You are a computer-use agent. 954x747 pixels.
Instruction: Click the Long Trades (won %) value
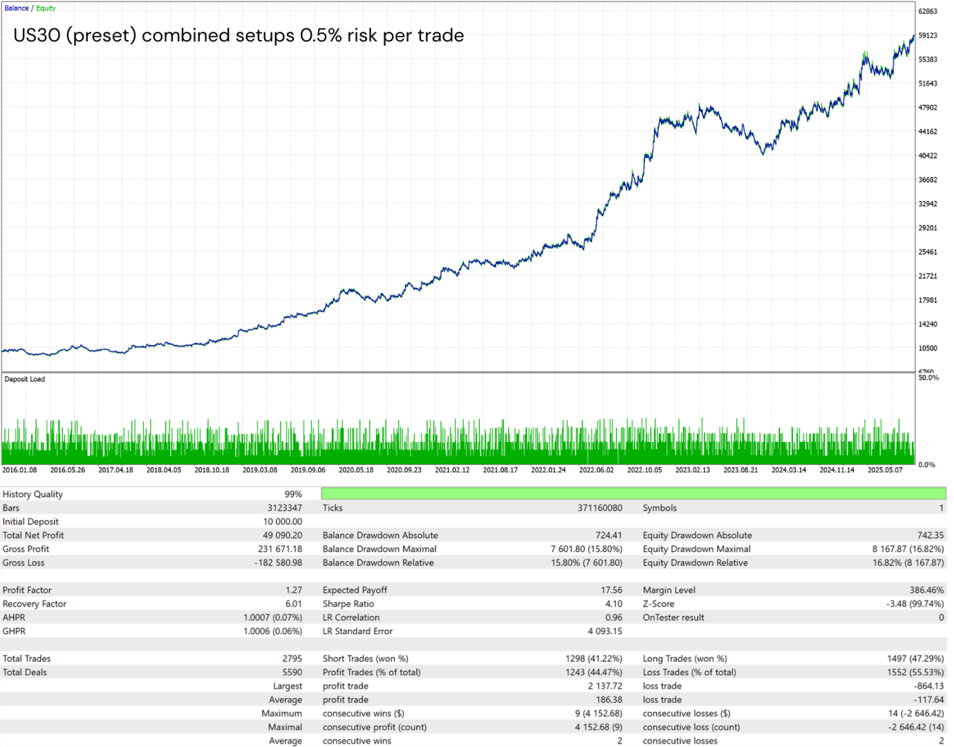pos(915,658)
